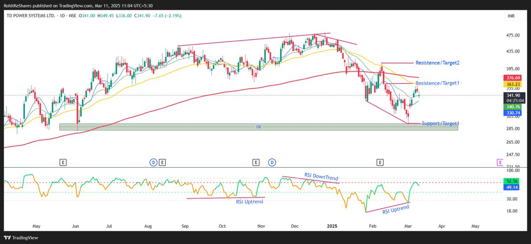
Task: Open the mid-August earnings E marker
Action: [162, 162]
